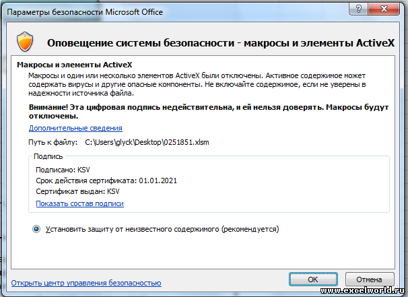
Task: Select the "Установить защиту от неизвестного содержимого" radio button
Action: pos(36,229)
